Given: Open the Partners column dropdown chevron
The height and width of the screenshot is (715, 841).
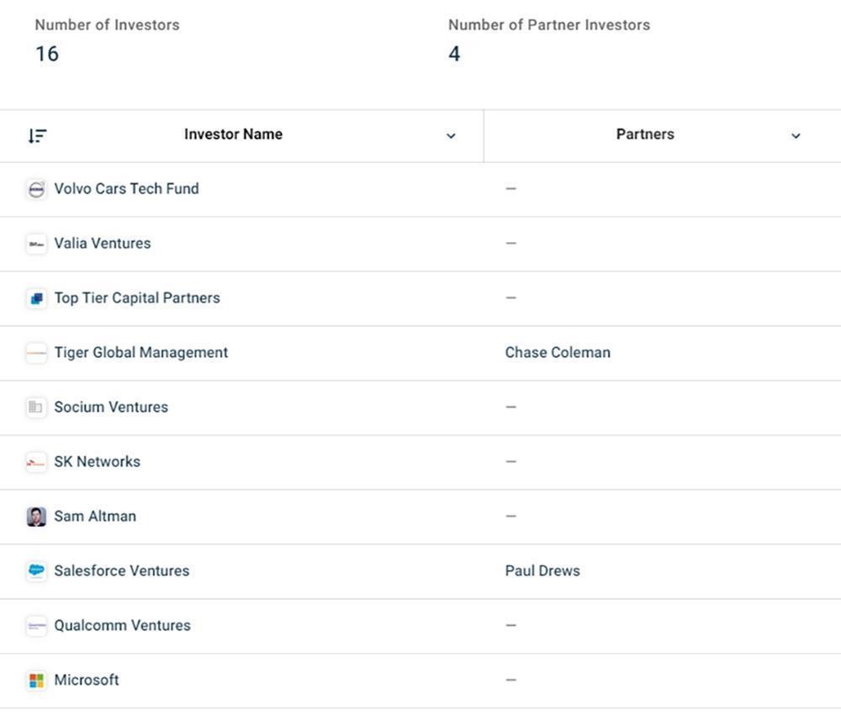Looking at the screenshot, I should coord(796,136).
